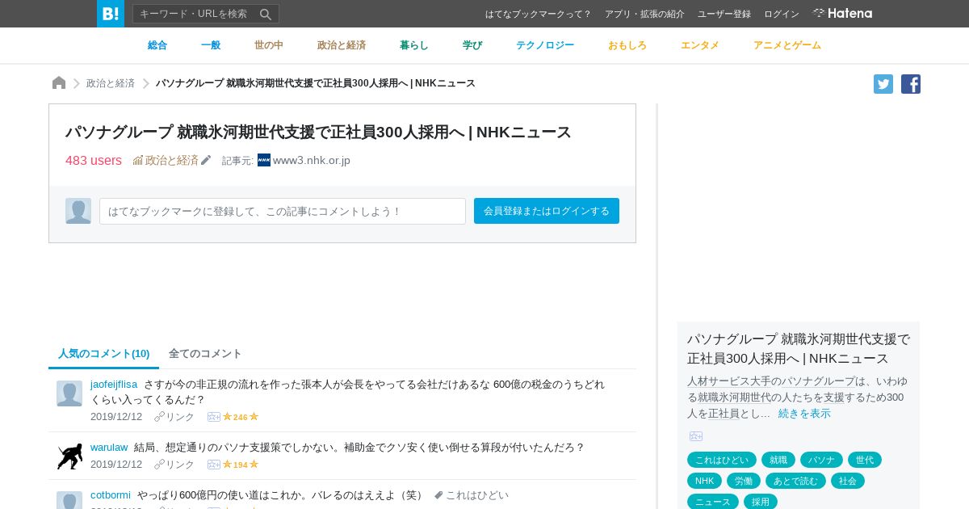This screenshot has height=509, width=969.
Task: Open アプリ・拡張の紹介 link
Action: point(644,14)
